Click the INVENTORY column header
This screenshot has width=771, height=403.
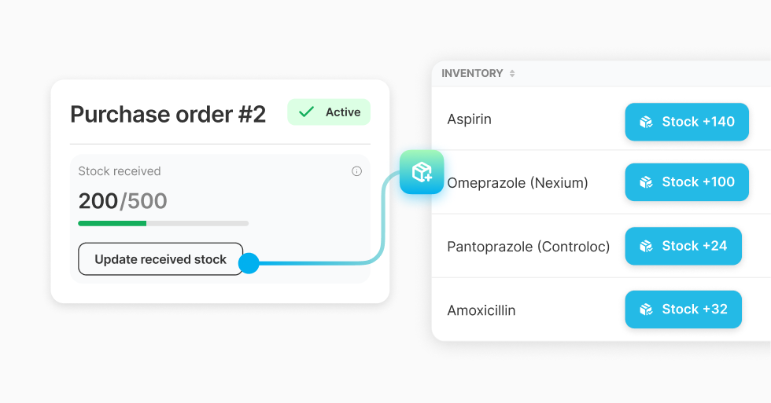coord(472,74)
